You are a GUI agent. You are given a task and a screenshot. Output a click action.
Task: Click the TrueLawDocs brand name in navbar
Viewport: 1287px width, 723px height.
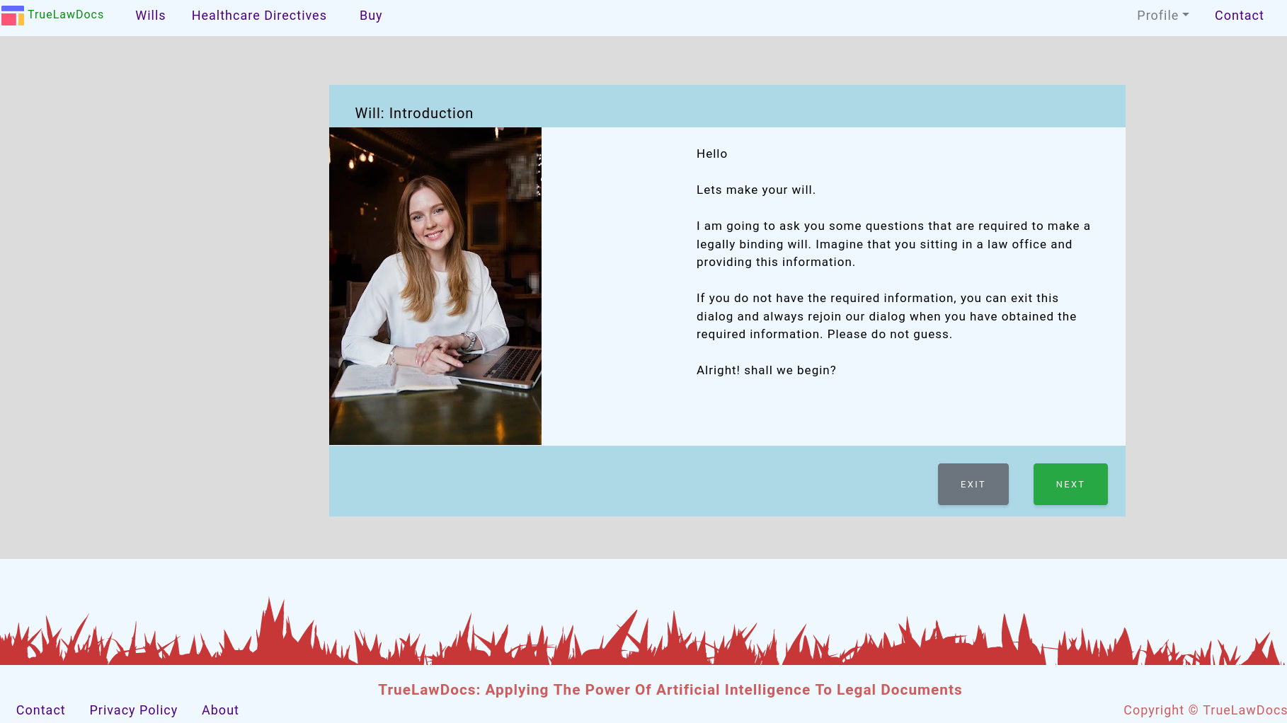click(66, 14)
